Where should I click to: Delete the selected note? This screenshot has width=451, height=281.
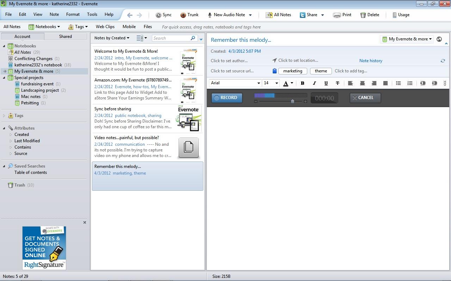[370, 15]
